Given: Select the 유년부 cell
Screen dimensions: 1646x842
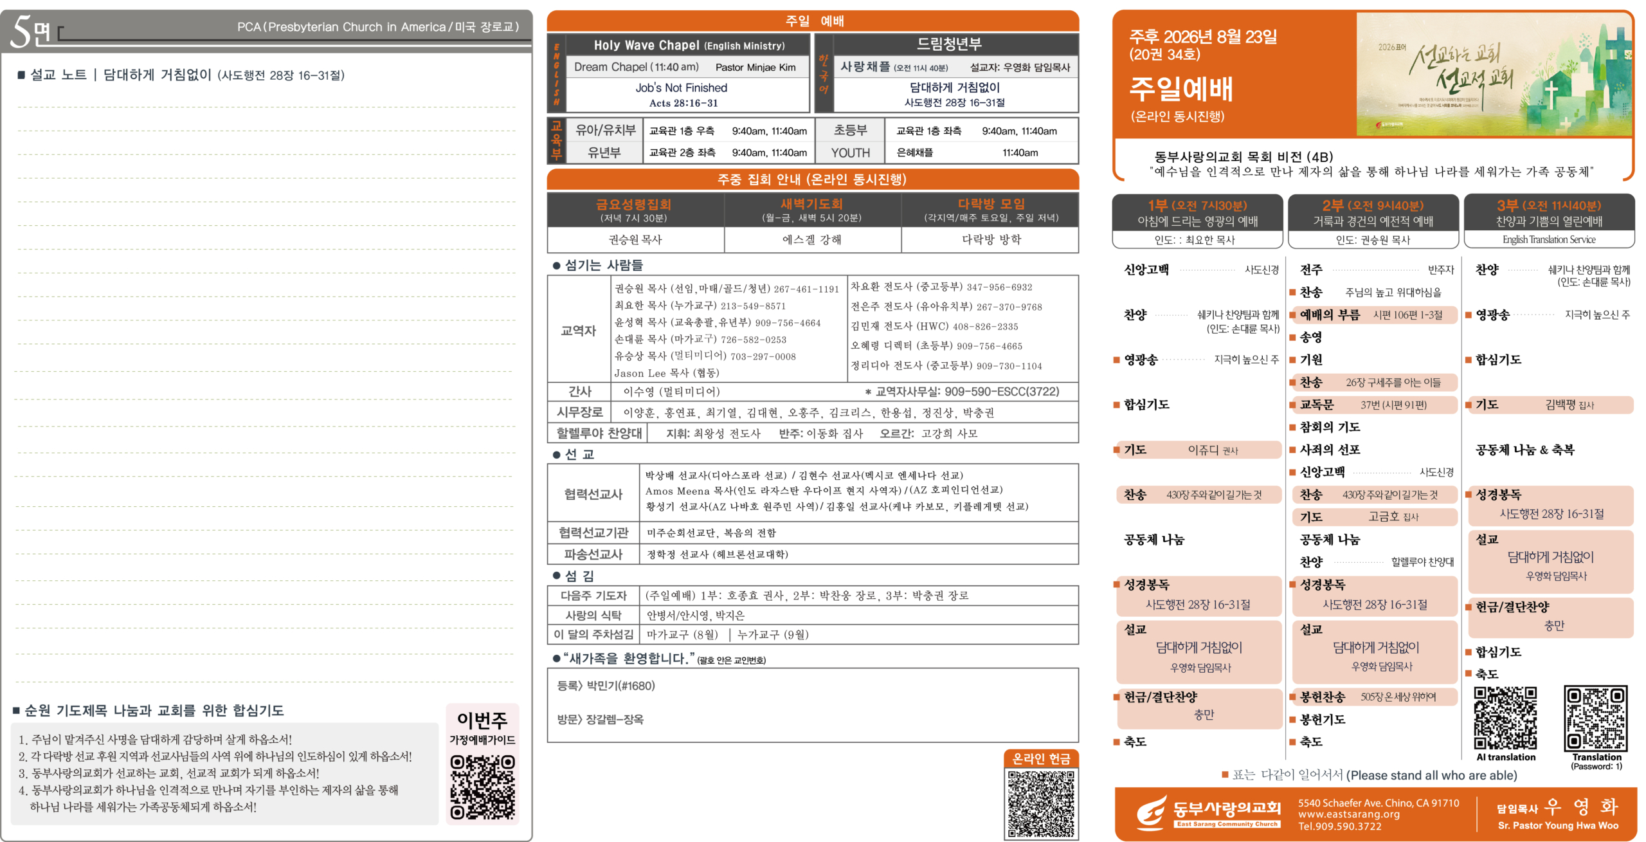Looking at the screenshot, I should click(x=605, y=152).
